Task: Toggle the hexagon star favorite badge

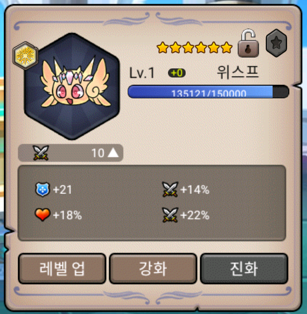Action: coord(276,43)
